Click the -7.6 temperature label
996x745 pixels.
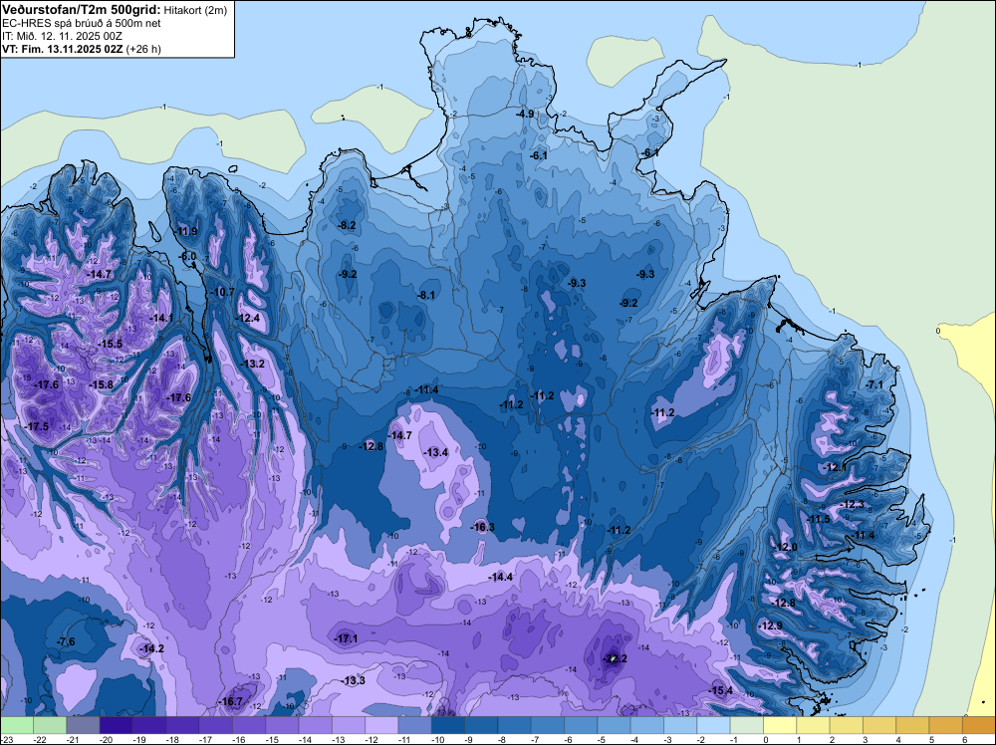66,641
